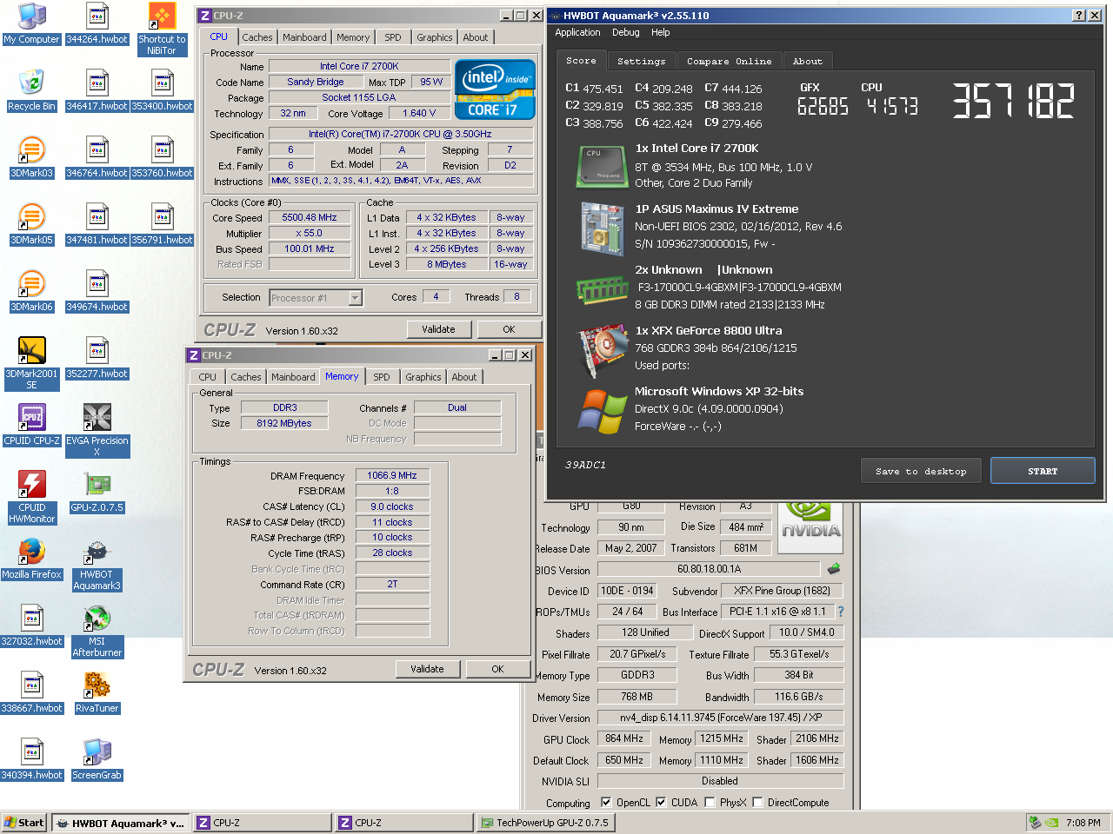1113x834 pixels.
Task: Switch to CPU tab in lower CPU-Z
Action: [x=207, y=377]
